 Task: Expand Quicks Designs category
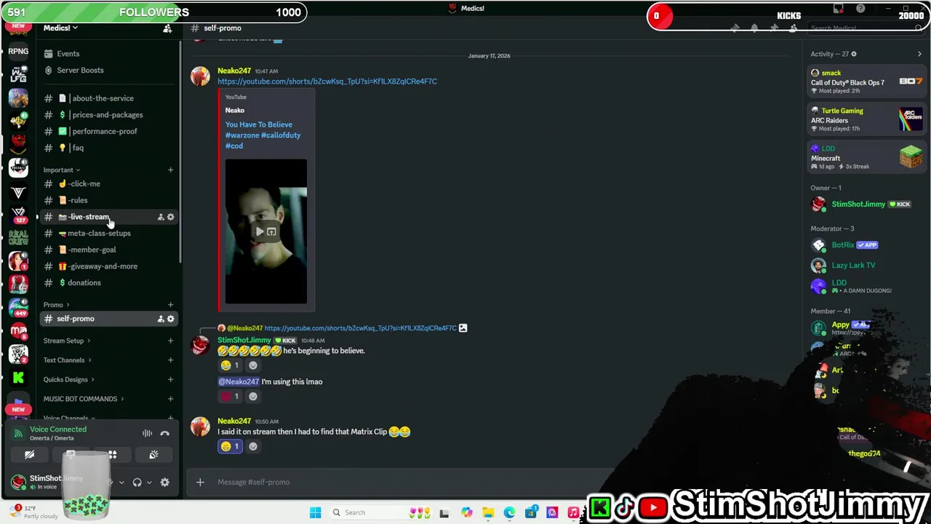[x=70, y=380]
